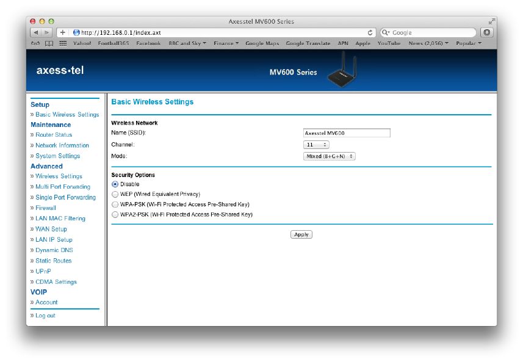Open the Apple bookmark
The height and width of the screenshot is (362, 523).
[363, 43]
